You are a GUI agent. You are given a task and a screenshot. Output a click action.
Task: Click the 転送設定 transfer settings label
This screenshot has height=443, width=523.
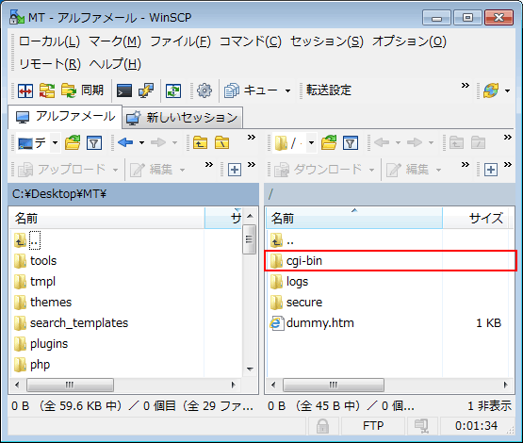tap(329, 90)
